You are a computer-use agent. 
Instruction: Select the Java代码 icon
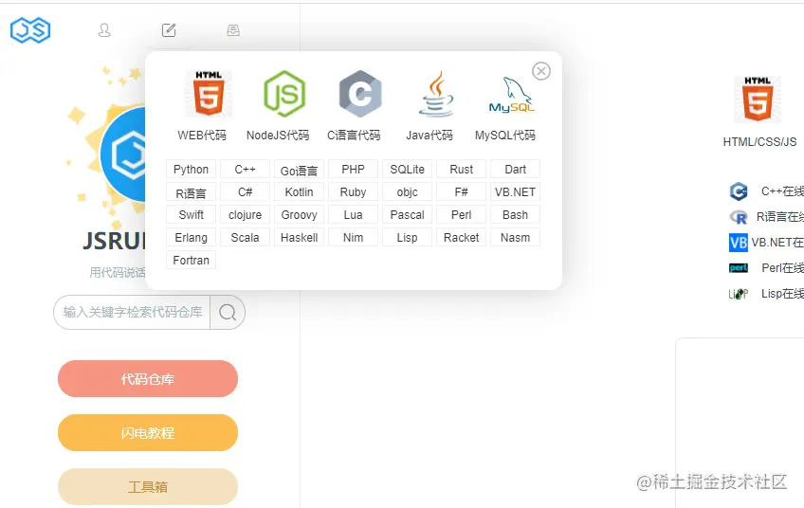pyautogui.click(x=436, y=94)
